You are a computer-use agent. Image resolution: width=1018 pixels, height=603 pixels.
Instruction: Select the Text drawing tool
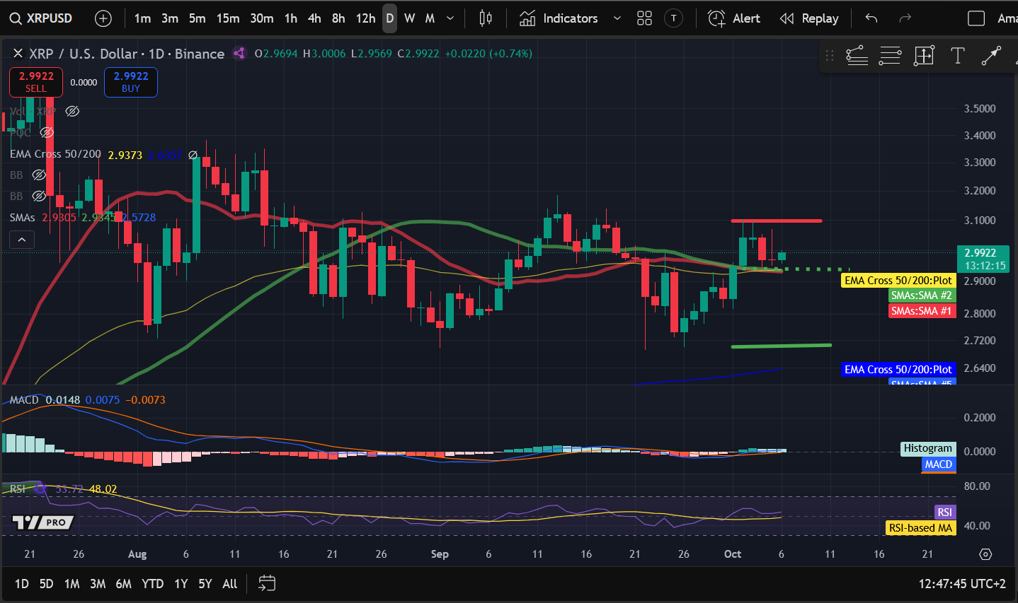click(x=958, y=56)
